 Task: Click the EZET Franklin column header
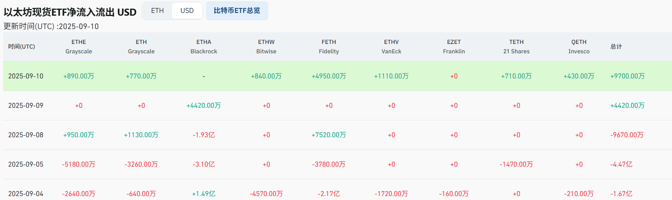[x=454, y=47]
